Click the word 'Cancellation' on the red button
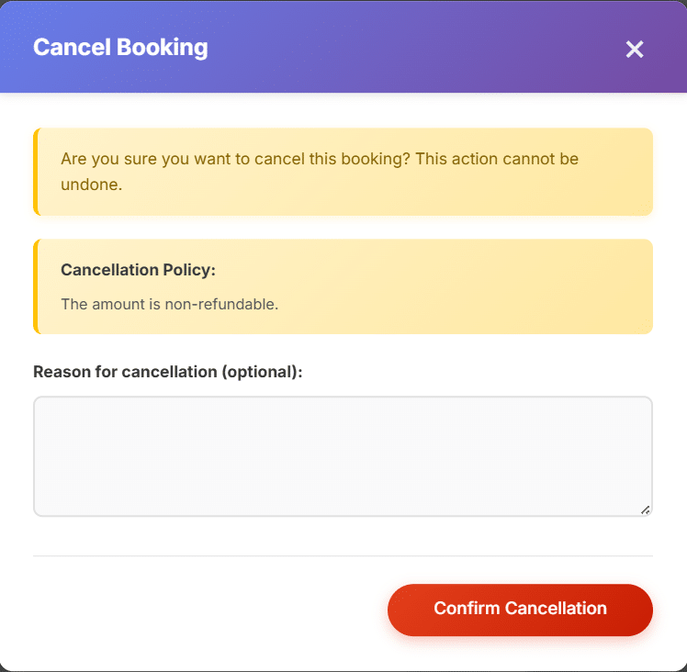The width and height of the screenshot is (687, 672). pos(556,608)
